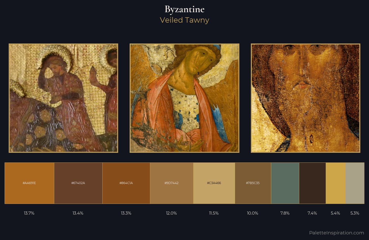Open the archangel in red robe thumbnail
This screenshot has width=369, height=240.
pos(184,98)
